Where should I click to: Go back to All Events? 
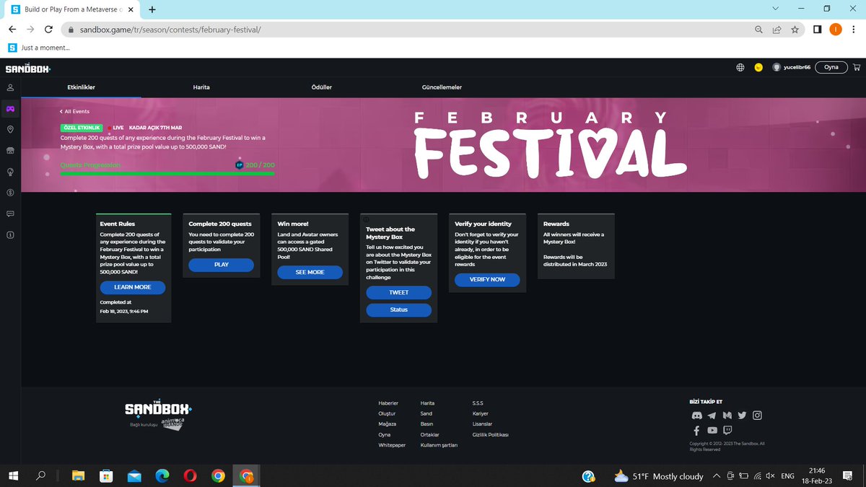74,112
